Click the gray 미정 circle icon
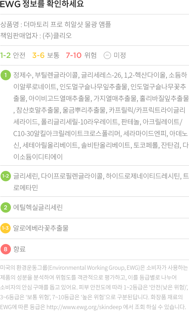The image size is (189, 311). tap(107, 55)
